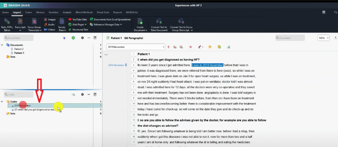Open the Memos ribbon tab
The image size is (338, 147).
(40, 12)
